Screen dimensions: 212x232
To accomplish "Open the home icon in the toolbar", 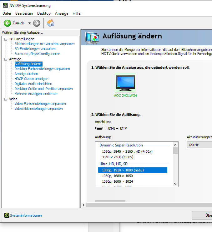I will [51, 23].
